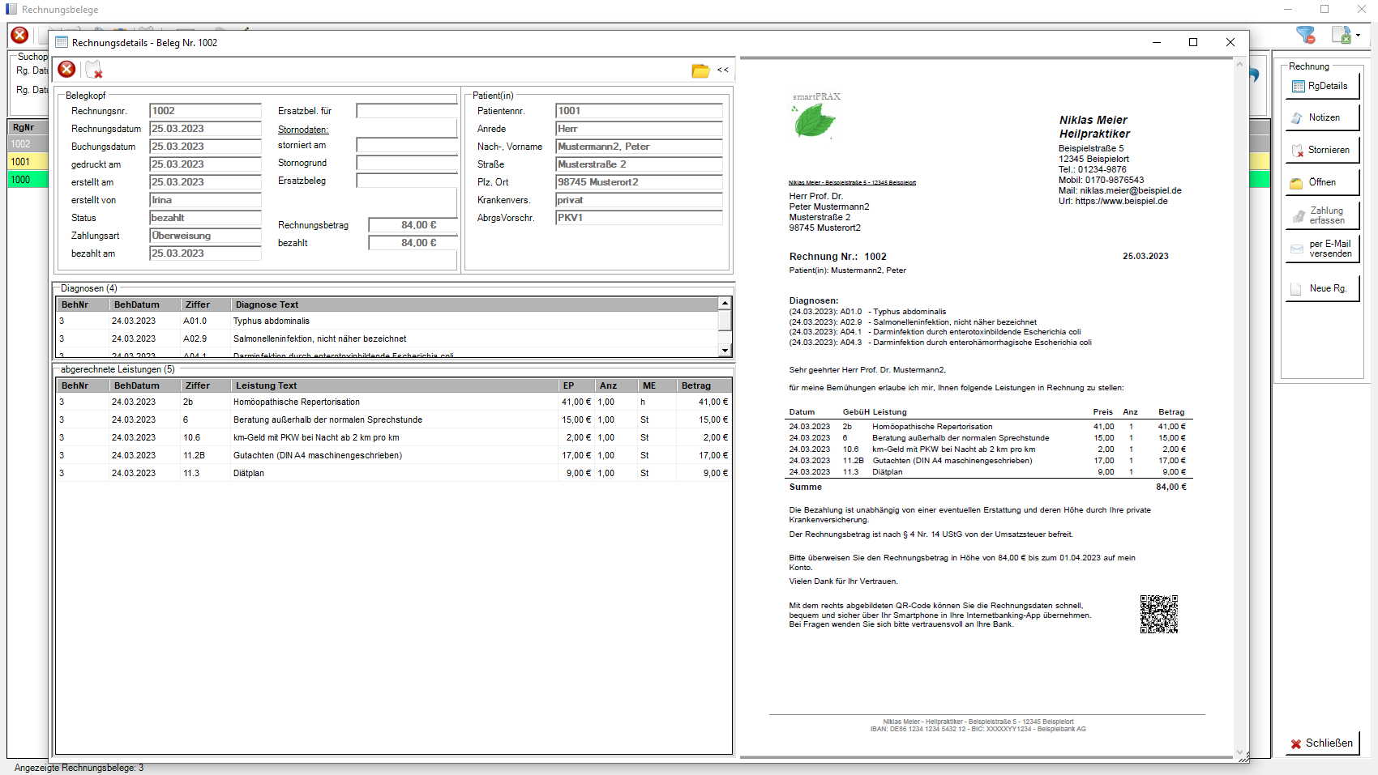Click the Rechnungsnr. input field
1378x775 pixels.
[205, 111]
